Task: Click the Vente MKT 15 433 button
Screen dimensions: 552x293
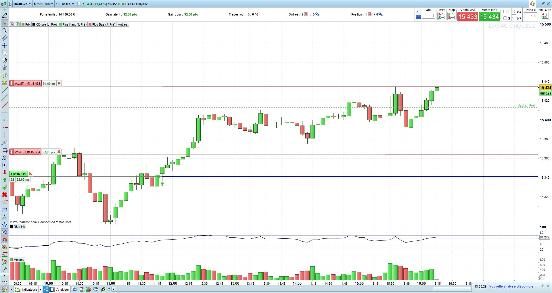Action: [x=468, y=17]
